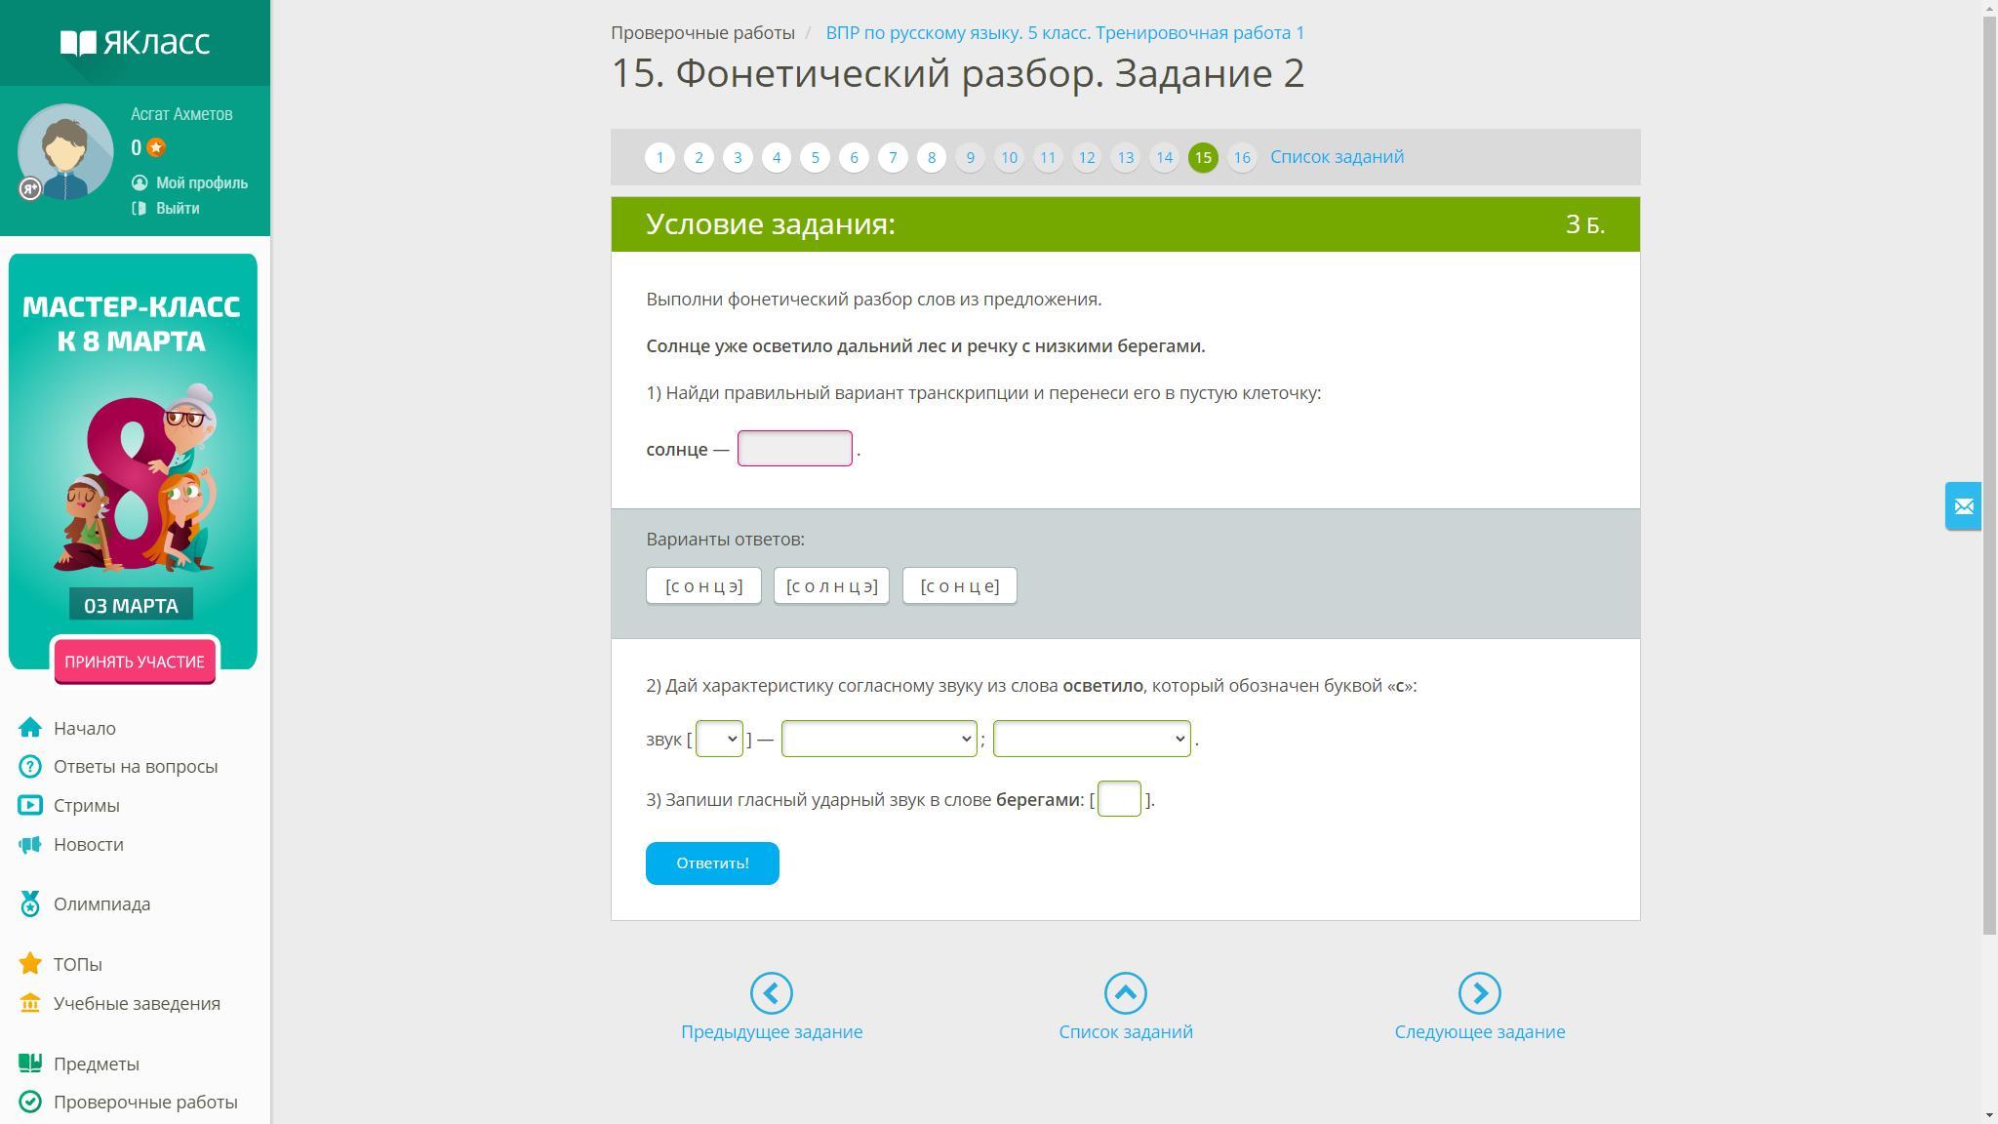Click the mail envelope feedback icon
1998x1124 pixels.
[1963, 506]
